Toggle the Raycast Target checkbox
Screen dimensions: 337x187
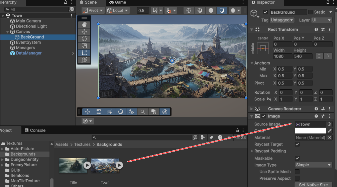pos(297,144)
